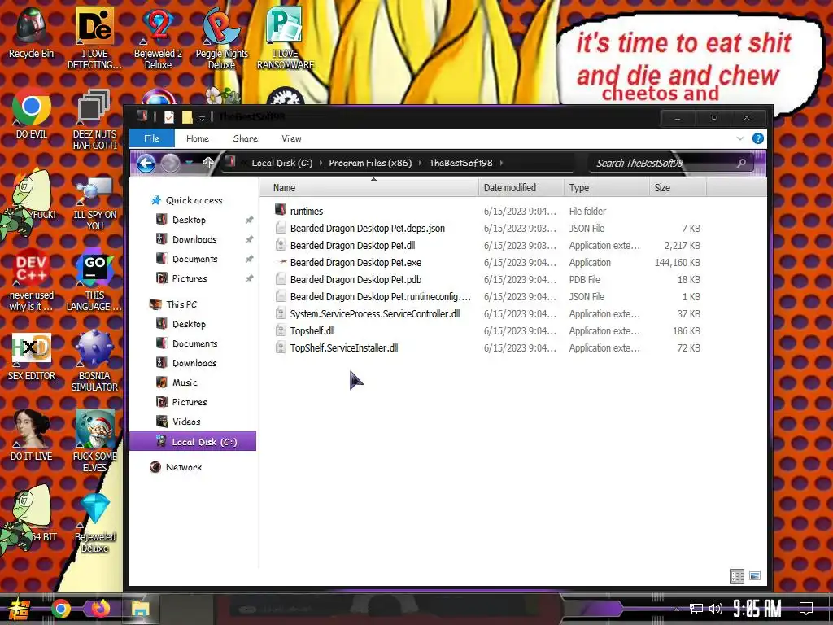Open the 'I LOVE DETECTING' desktop shortcut
Image resolution: width=833 pixels, height=625 pixels.
coord(94,37)
